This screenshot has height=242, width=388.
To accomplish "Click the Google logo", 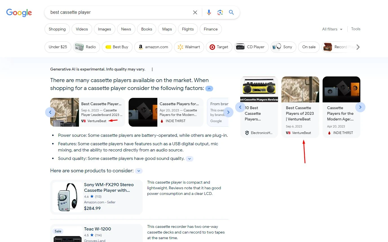I will click(x=19, y=13).
